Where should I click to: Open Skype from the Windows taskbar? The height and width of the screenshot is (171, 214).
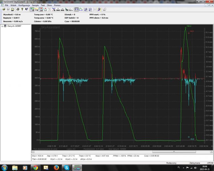click(66, 167)
